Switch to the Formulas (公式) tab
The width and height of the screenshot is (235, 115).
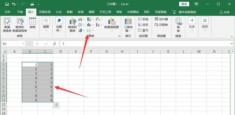(58, 12)
